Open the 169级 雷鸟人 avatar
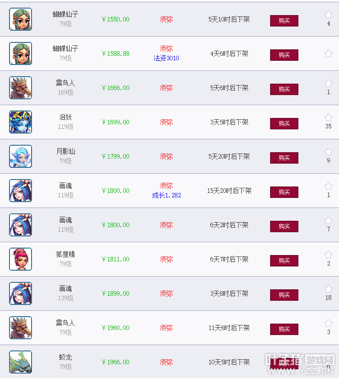339x378 pixels. (21, 88)
